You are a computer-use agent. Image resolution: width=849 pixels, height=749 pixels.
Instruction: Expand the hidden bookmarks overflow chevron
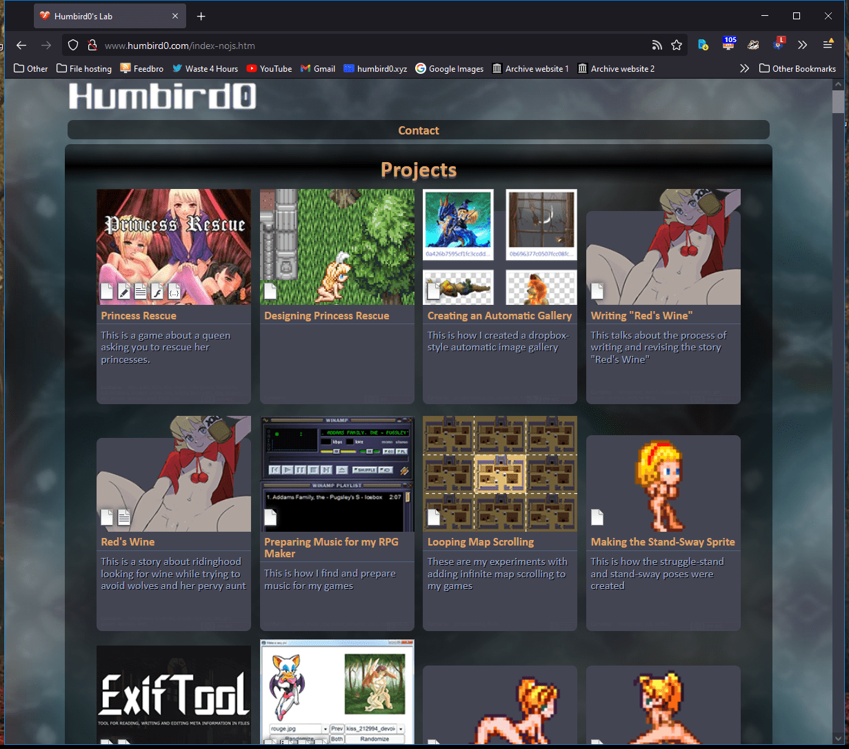click(x=744, y=68)
